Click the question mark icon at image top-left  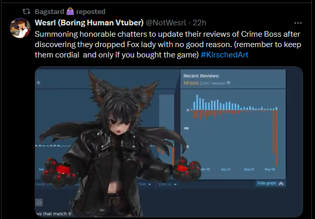tap(38, 83)
